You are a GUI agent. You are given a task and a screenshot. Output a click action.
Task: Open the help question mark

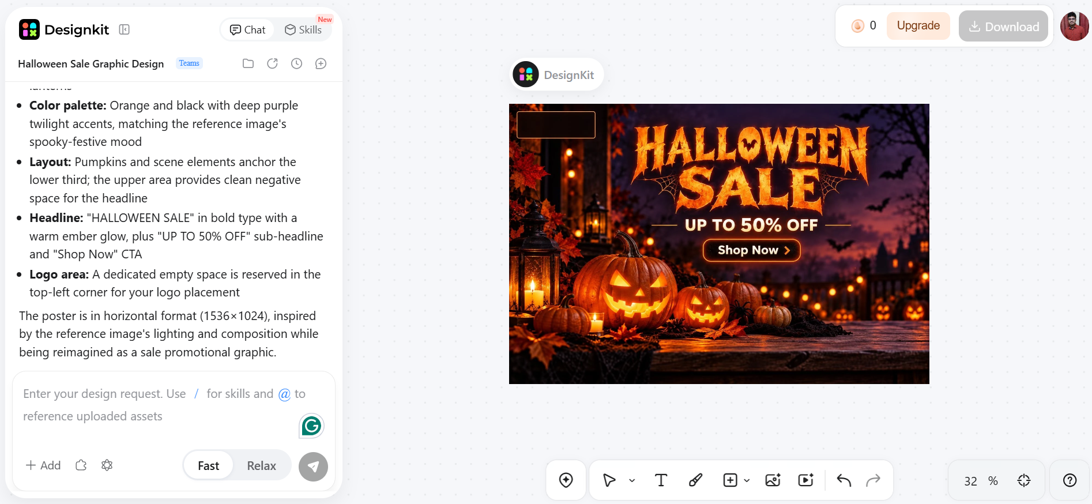[x=1070, y=480]
